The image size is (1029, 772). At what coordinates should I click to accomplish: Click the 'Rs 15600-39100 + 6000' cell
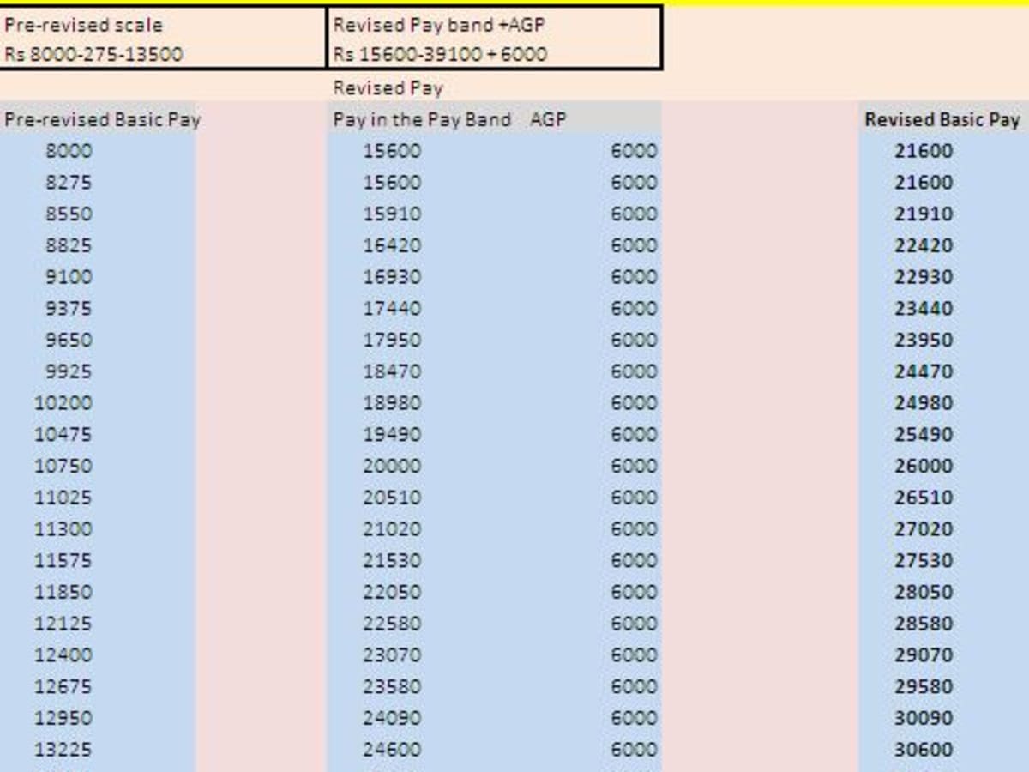(x=440, y=54)
